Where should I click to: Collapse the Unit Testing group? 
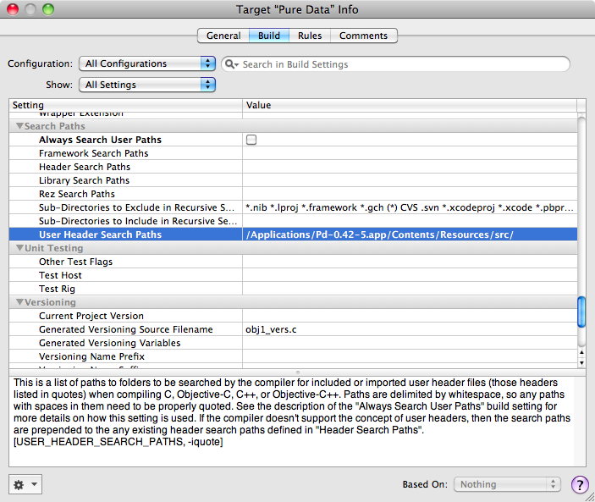click(x=19, y=247)
